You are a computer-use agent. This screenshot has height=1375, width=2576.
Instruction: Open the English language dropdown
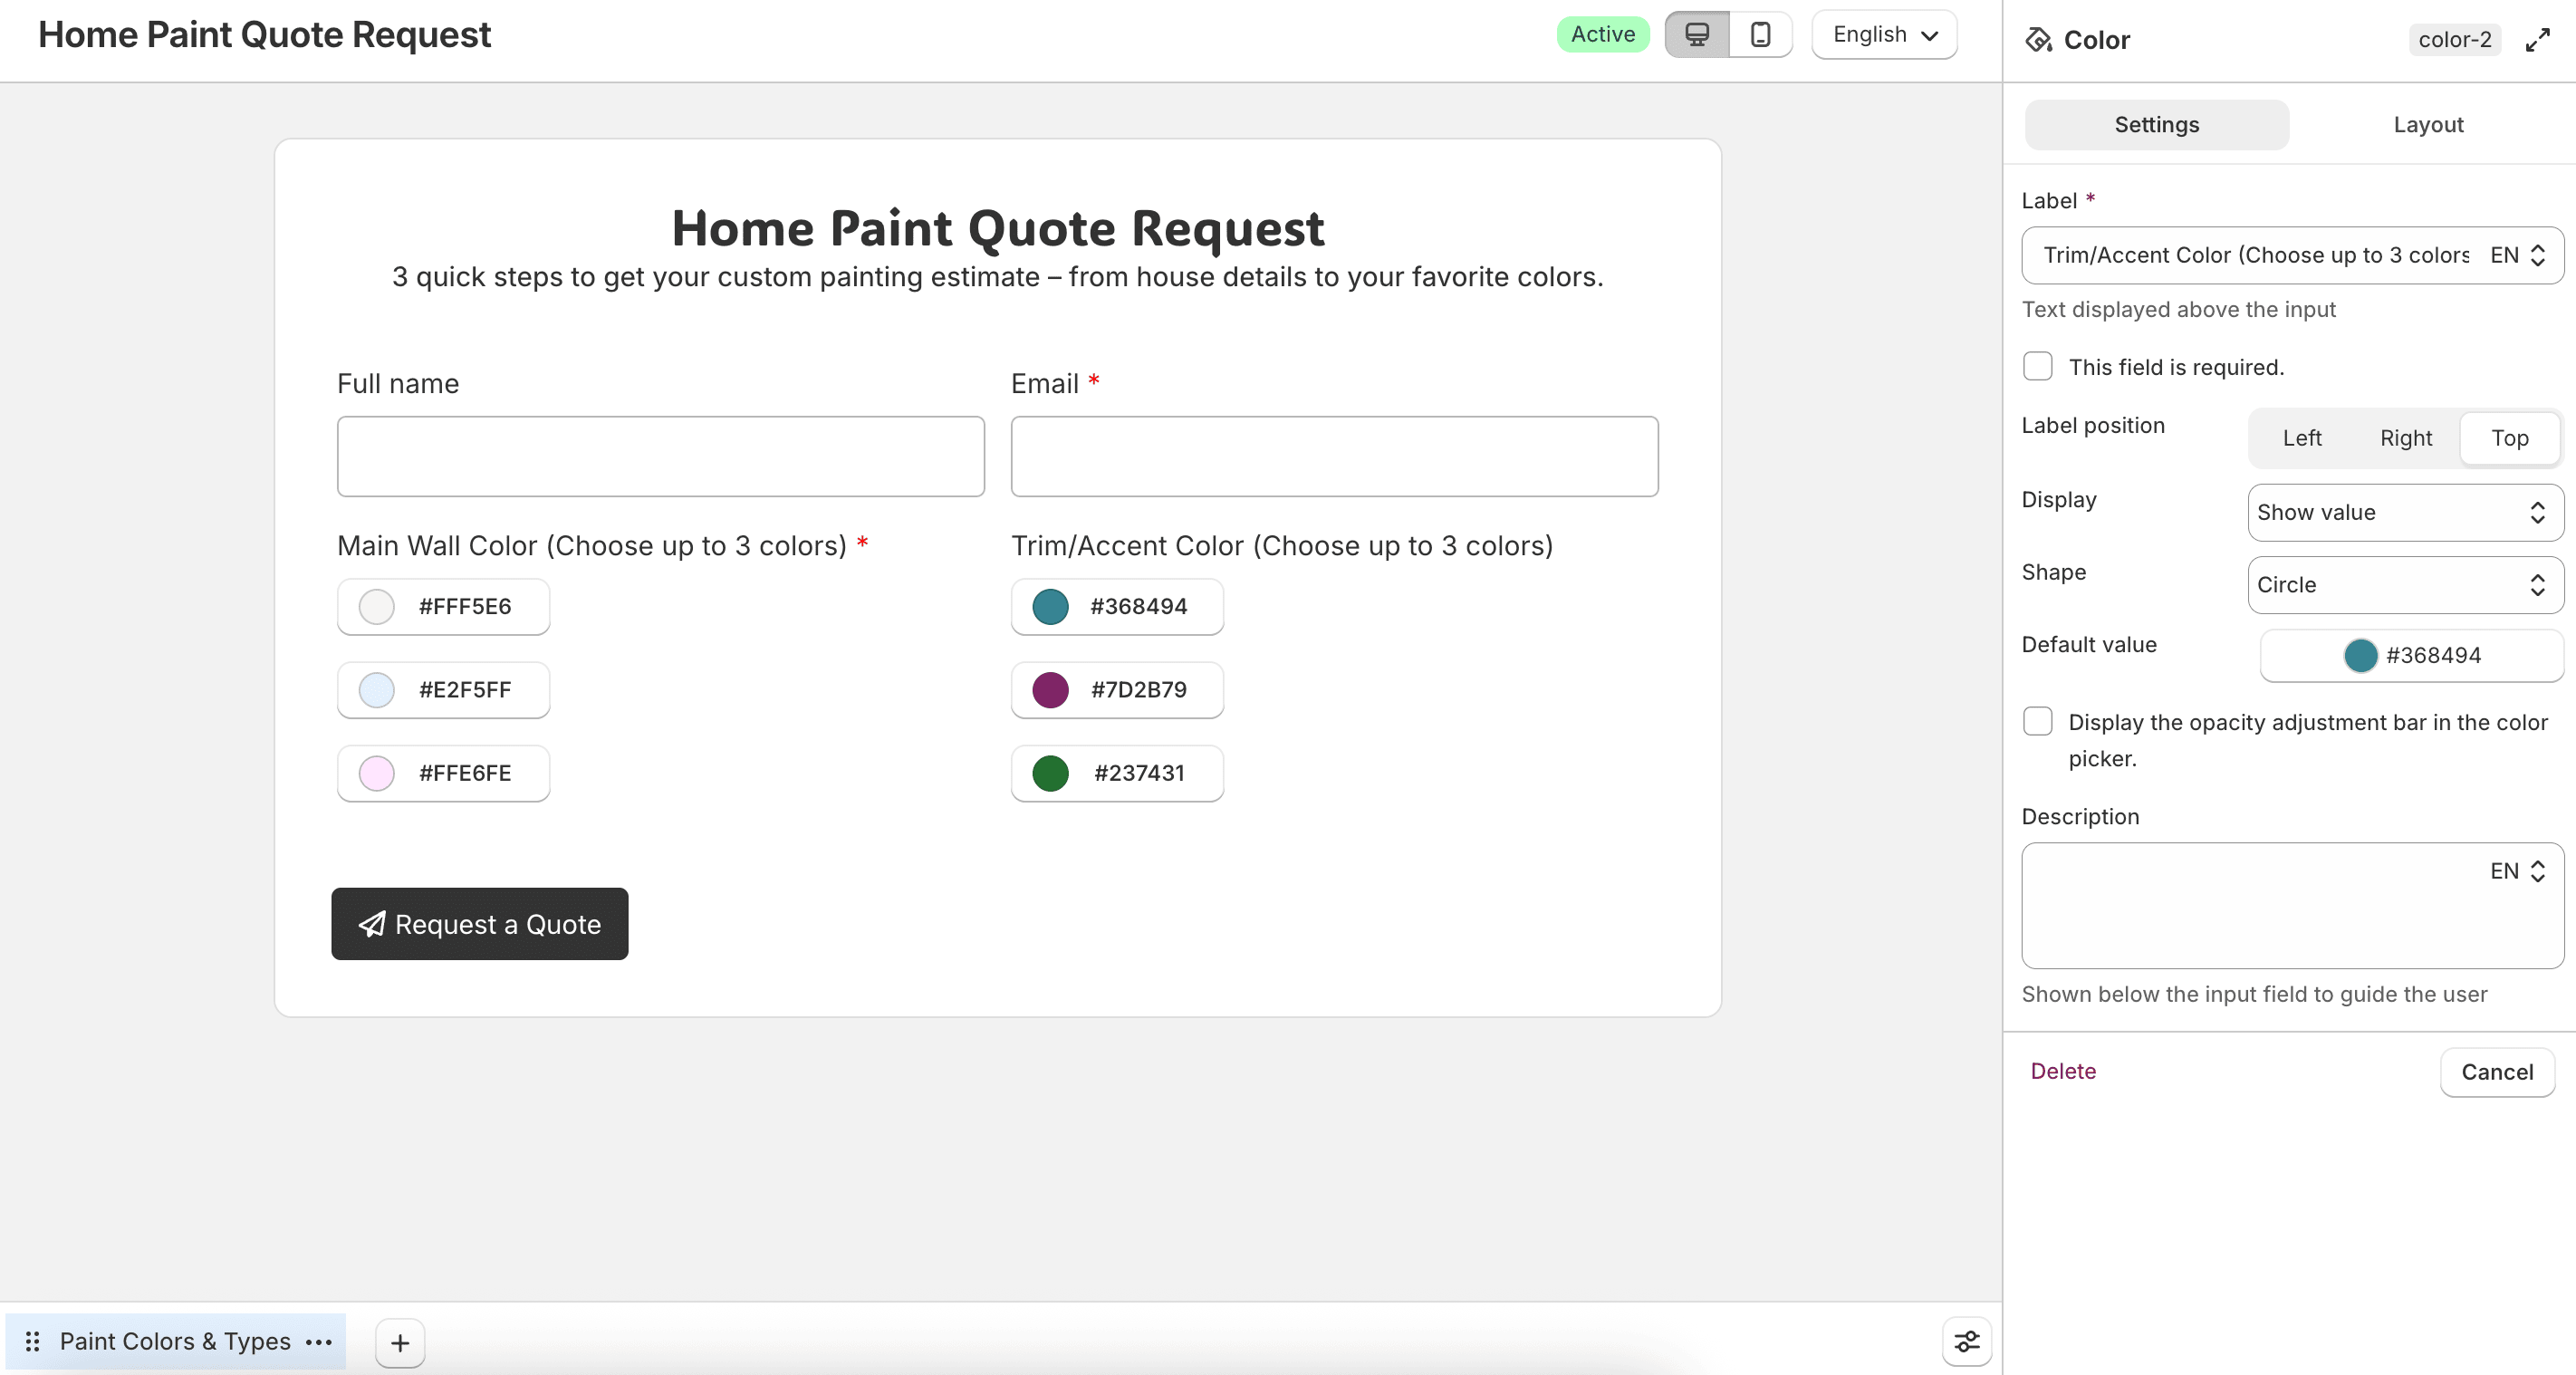pyautogui.click(x=1884, y=35)
